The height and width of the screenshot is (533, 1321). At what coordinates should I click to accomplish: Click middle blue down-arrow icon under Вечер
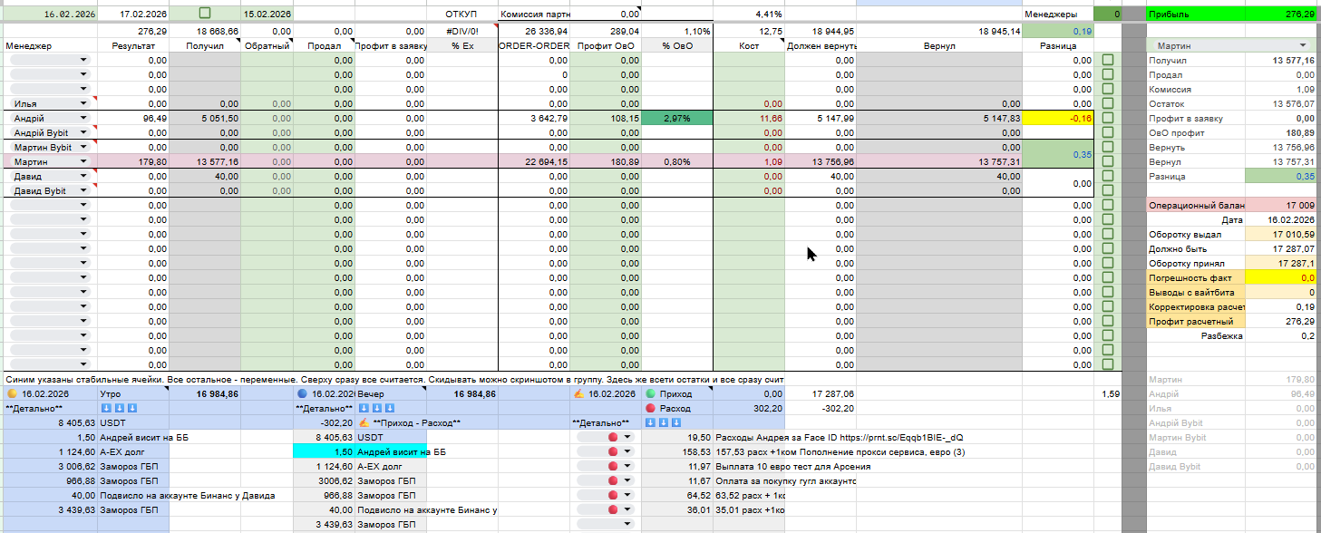click(x=375, y=409)
